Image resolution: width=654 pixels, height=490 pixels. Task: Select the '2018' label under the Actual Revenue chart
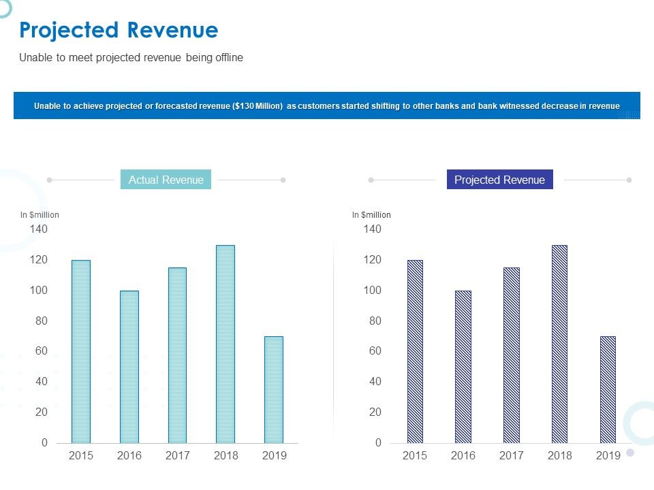coord(226,455)
